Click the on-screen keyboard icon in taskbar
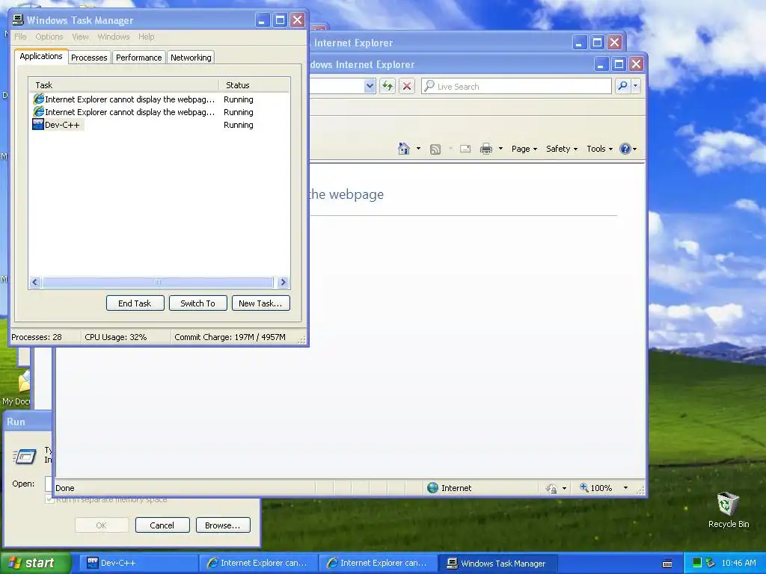Screen dimensions: 766x574 pyautogui.click(x=667, y=564)
